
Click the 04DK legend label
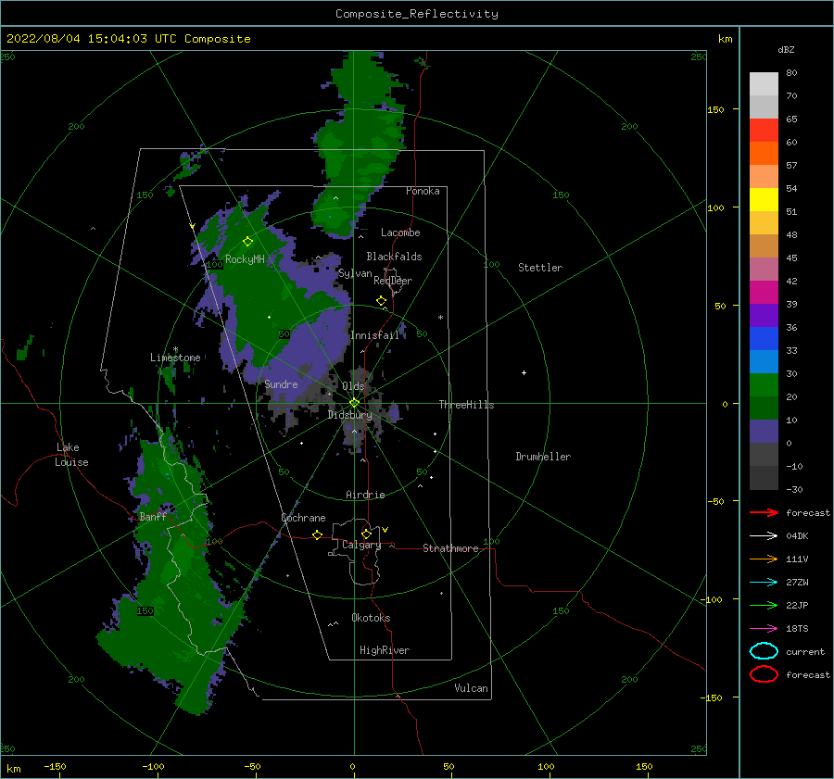tap(797, 536)
